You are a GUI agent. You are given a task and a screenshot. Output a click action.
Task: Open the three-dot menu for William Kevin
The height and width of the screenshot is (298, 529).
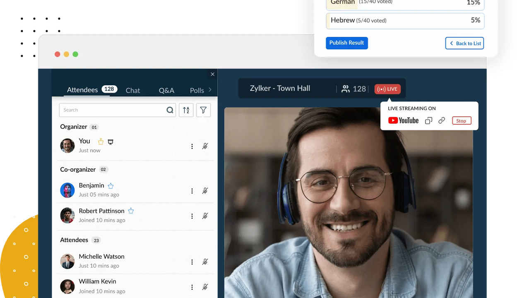coord(192,287)
